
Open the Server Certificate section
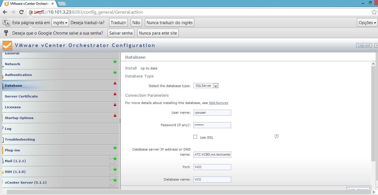click(21, 96)
